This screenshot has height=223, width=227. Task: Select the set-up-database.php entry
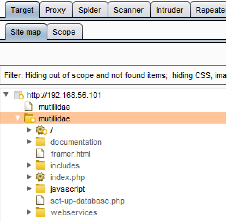click(87, 201)
